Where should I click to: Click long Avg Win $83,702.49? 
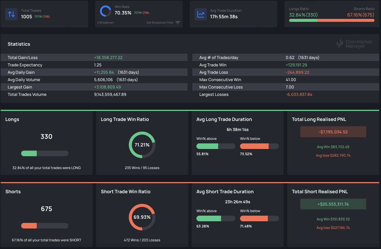pos(333,147)
